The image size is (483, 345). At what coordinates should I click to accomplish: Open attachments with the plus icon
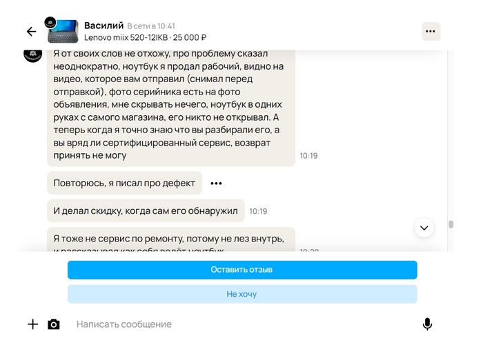click(32, 324)
